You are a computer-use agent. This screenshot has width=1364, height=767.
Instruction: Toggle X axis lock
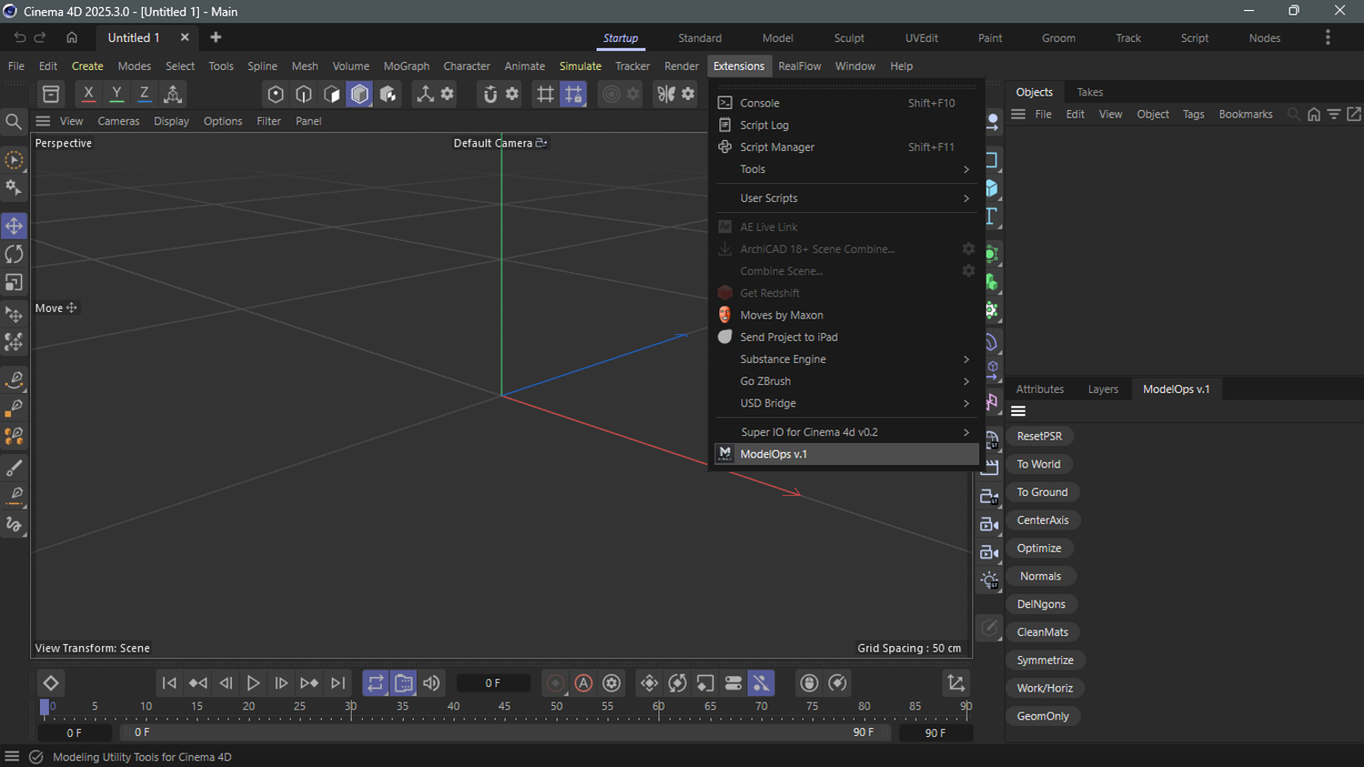tap(88, 94)
